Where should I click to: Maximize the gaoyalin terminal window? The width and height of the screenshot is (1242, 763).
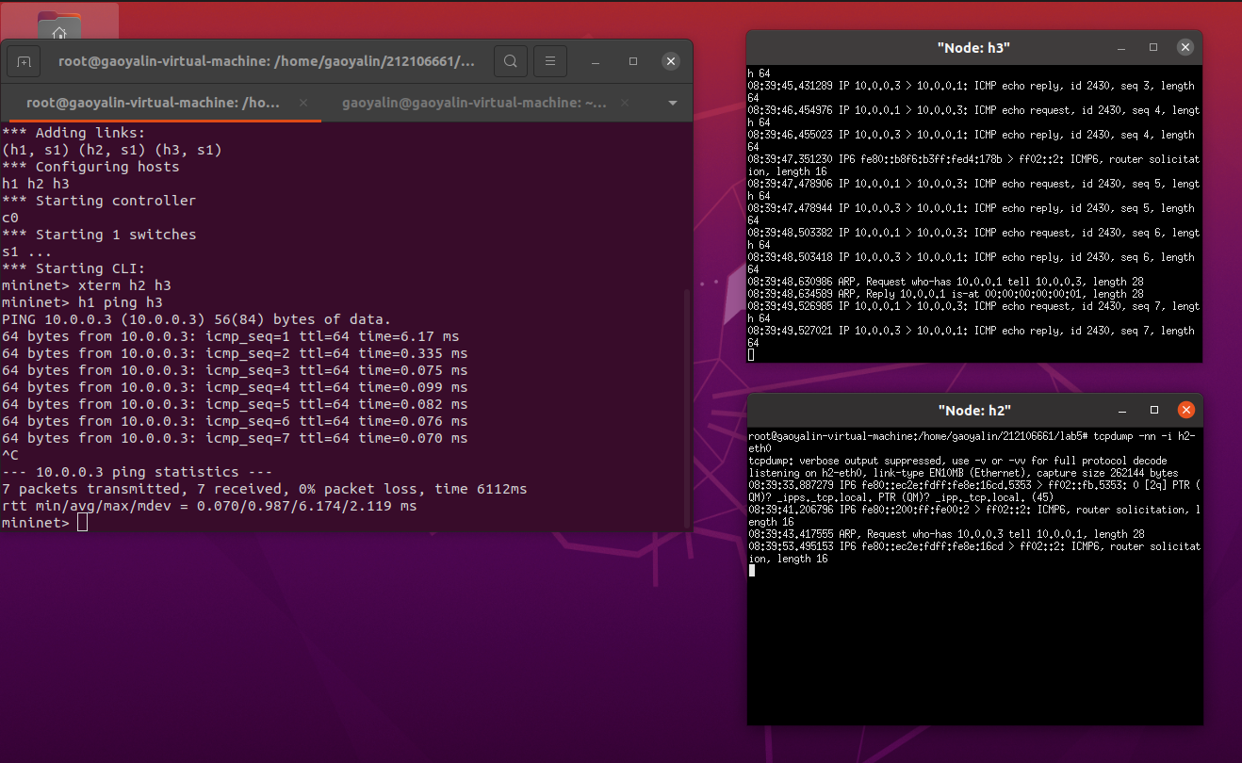[633, 62]
